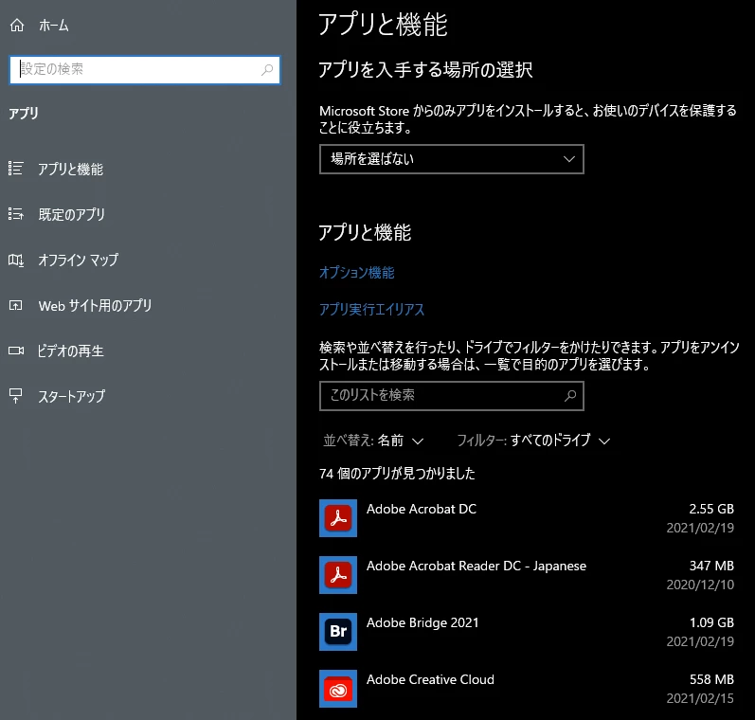This screenshot has width=755, height=720.
Task: Select the Adobe Acrobat DC entry name
Action: pyautogui.click(x=422, y=509)
